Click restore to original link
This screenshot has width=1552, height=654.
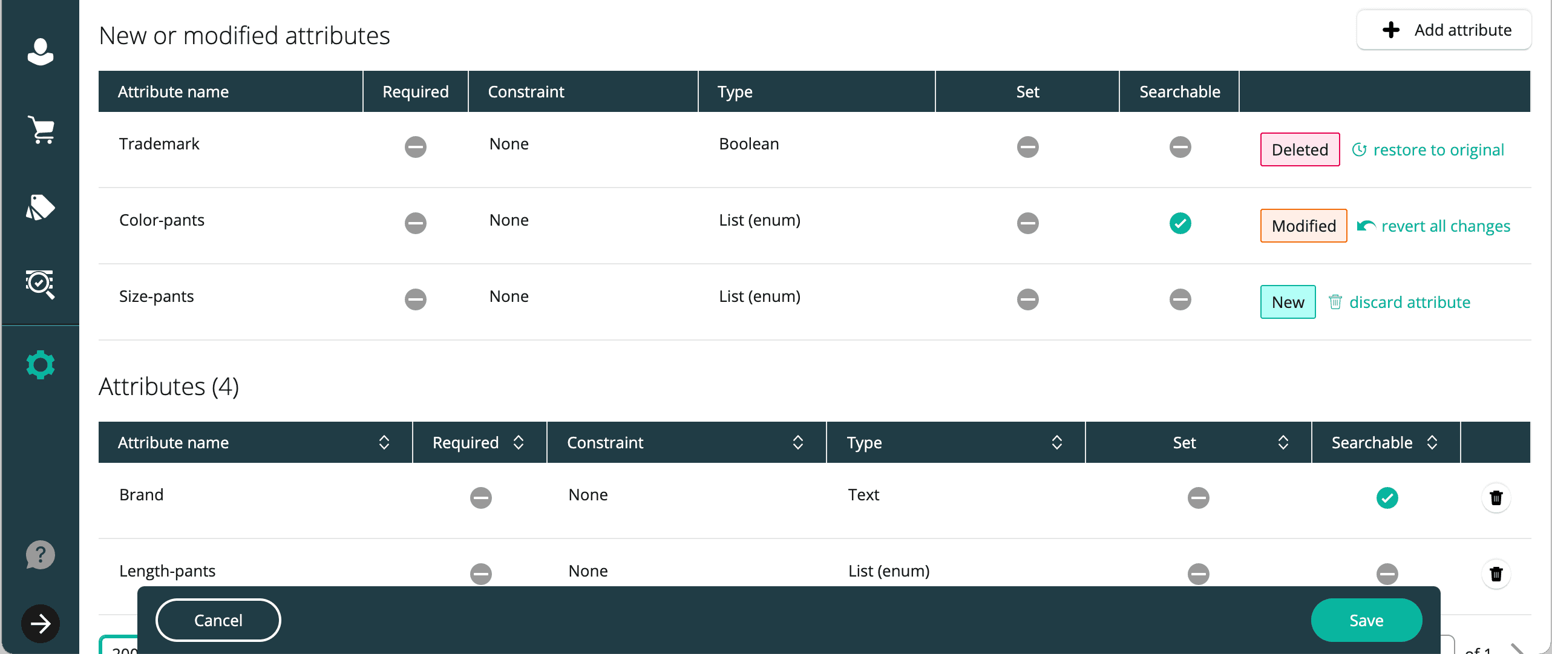coord(1438,150)
